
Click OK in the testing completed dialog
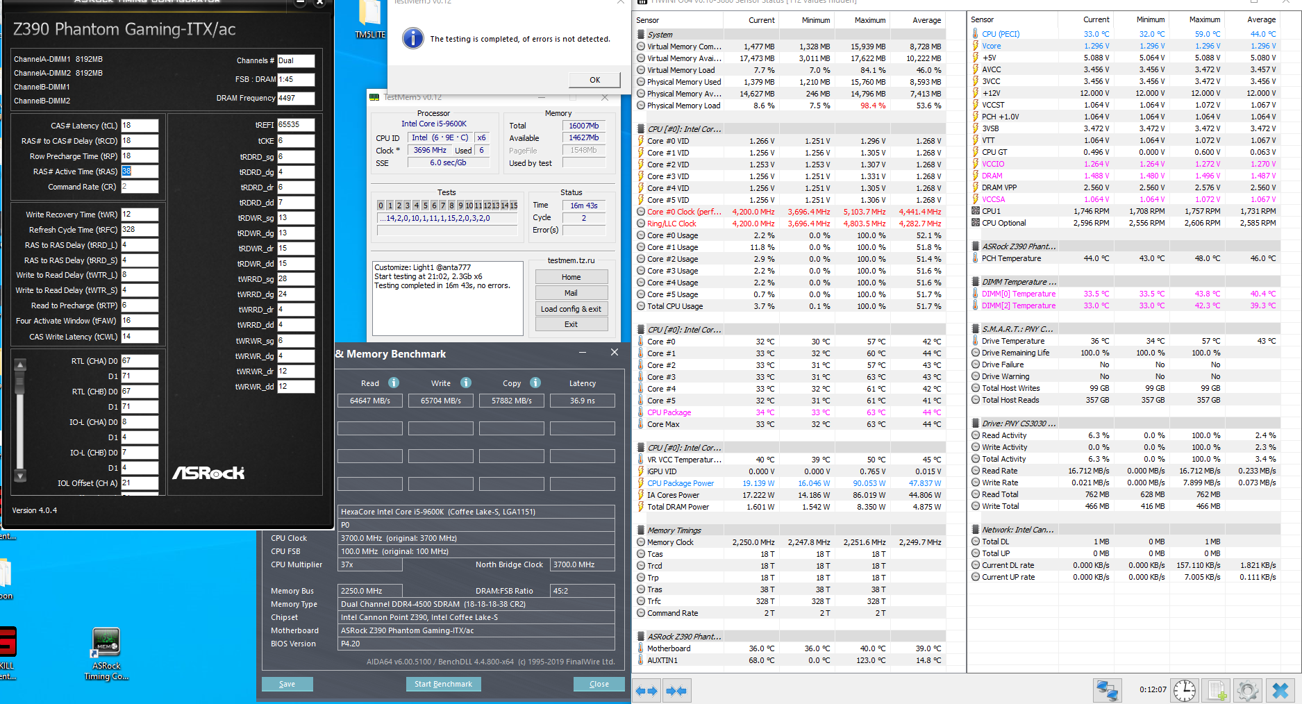coord(594,80)
